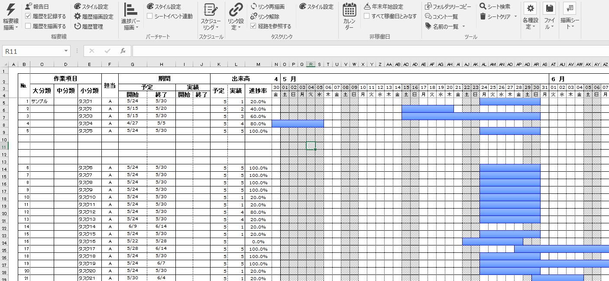The width and height of the screenshot is (609, 281).
Task: Click フォルダツリーコピー tool
Action: coord(448,7)
